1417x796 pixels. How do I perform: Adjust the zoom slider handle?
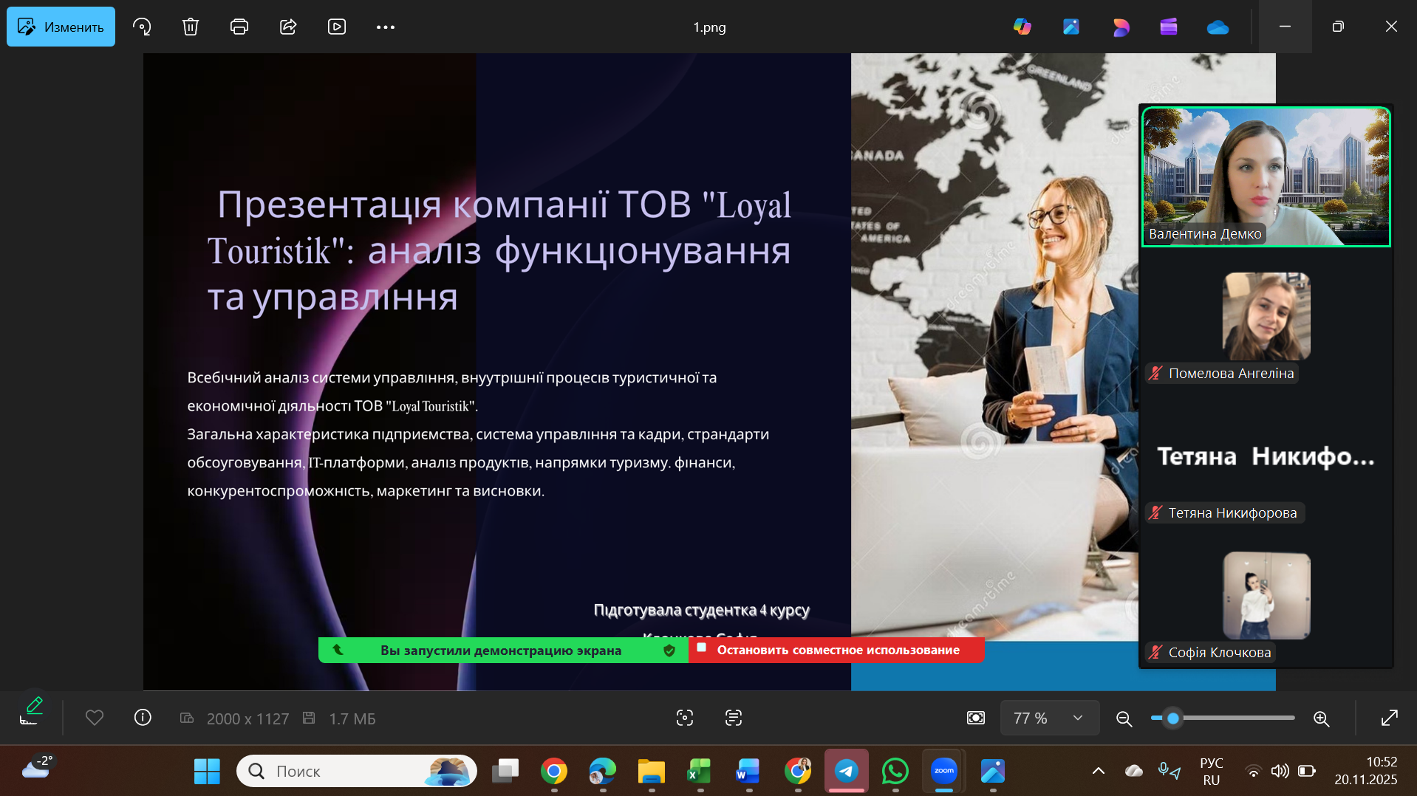pos(1172,718)
